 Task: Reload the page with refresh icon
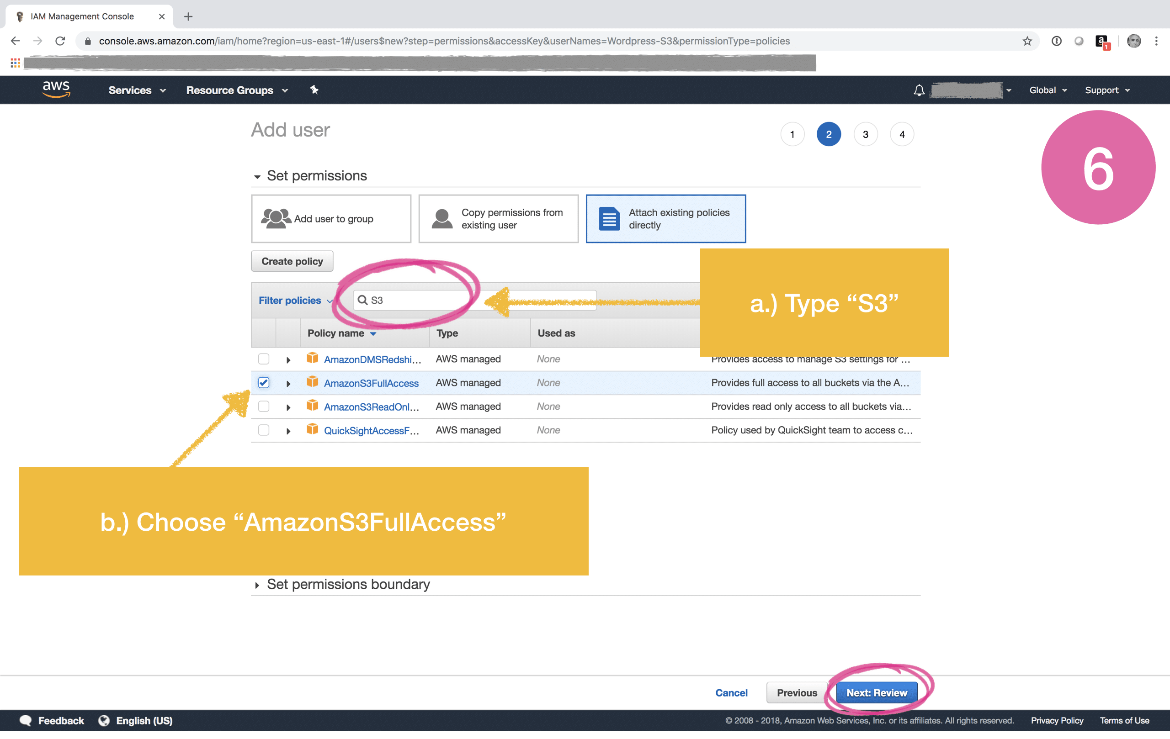pyautogui.click(x=60, y=41)
